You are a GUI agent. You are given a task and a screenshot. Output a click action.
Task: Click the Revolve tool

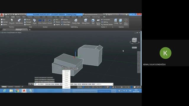pyautogui.click(x=27, y=24)
